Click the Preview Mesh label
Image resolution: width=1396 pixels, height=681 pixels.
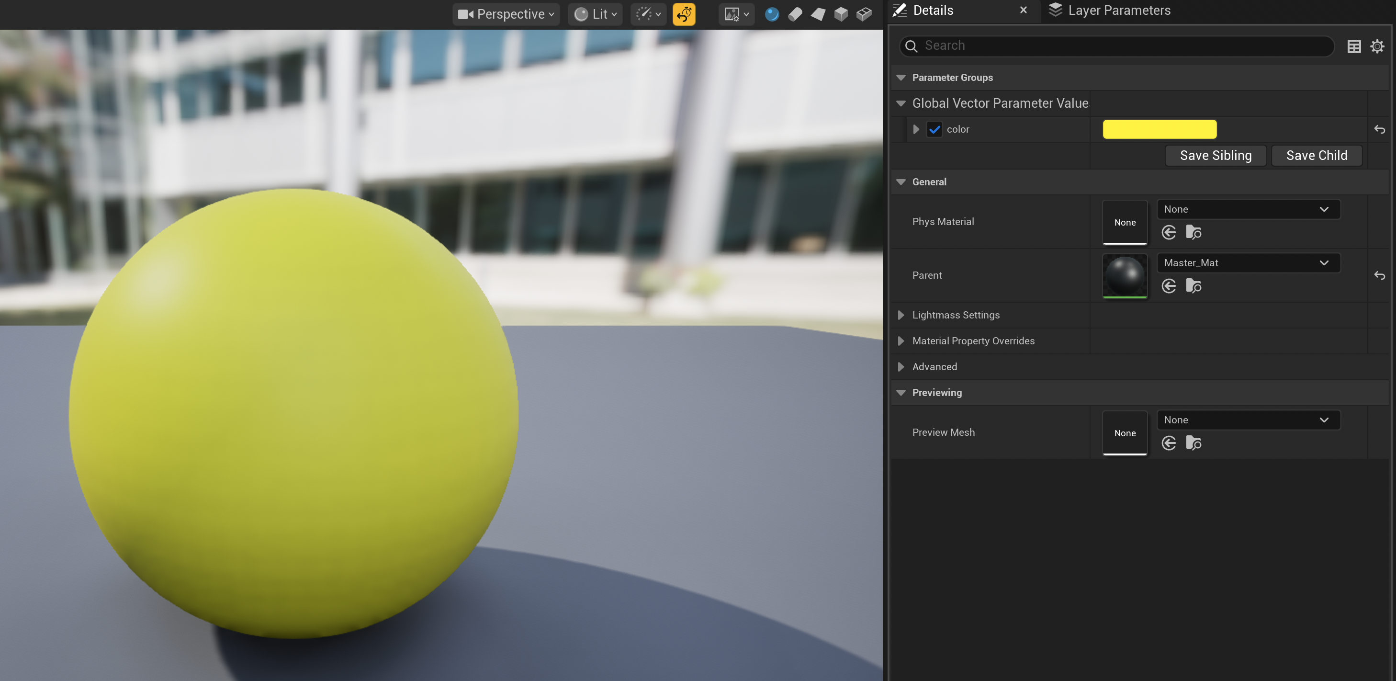(943, 432)
